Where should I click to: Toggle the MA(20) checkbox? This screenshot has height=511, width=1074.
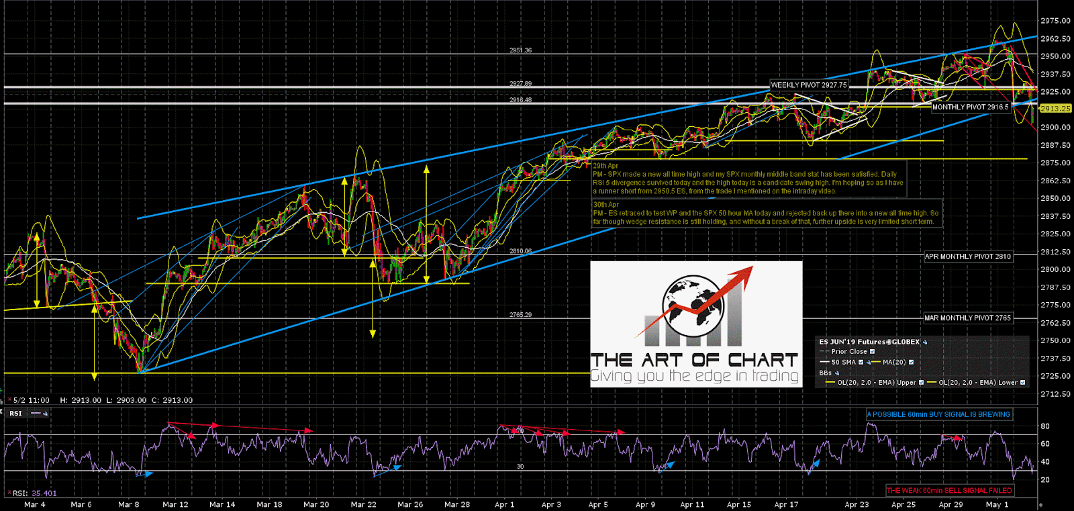(x=911, y=362)
